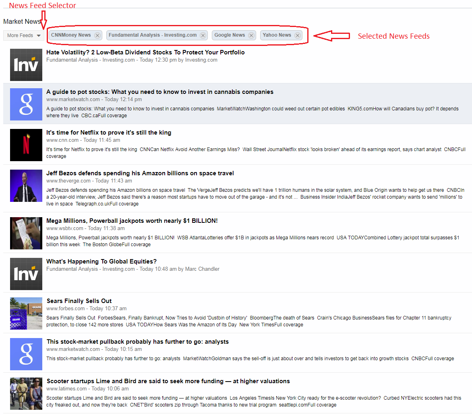Viewport: 472px width, 415px height.
Task: Remove the CNNMoney News feed tag
Action: (97, 35)
